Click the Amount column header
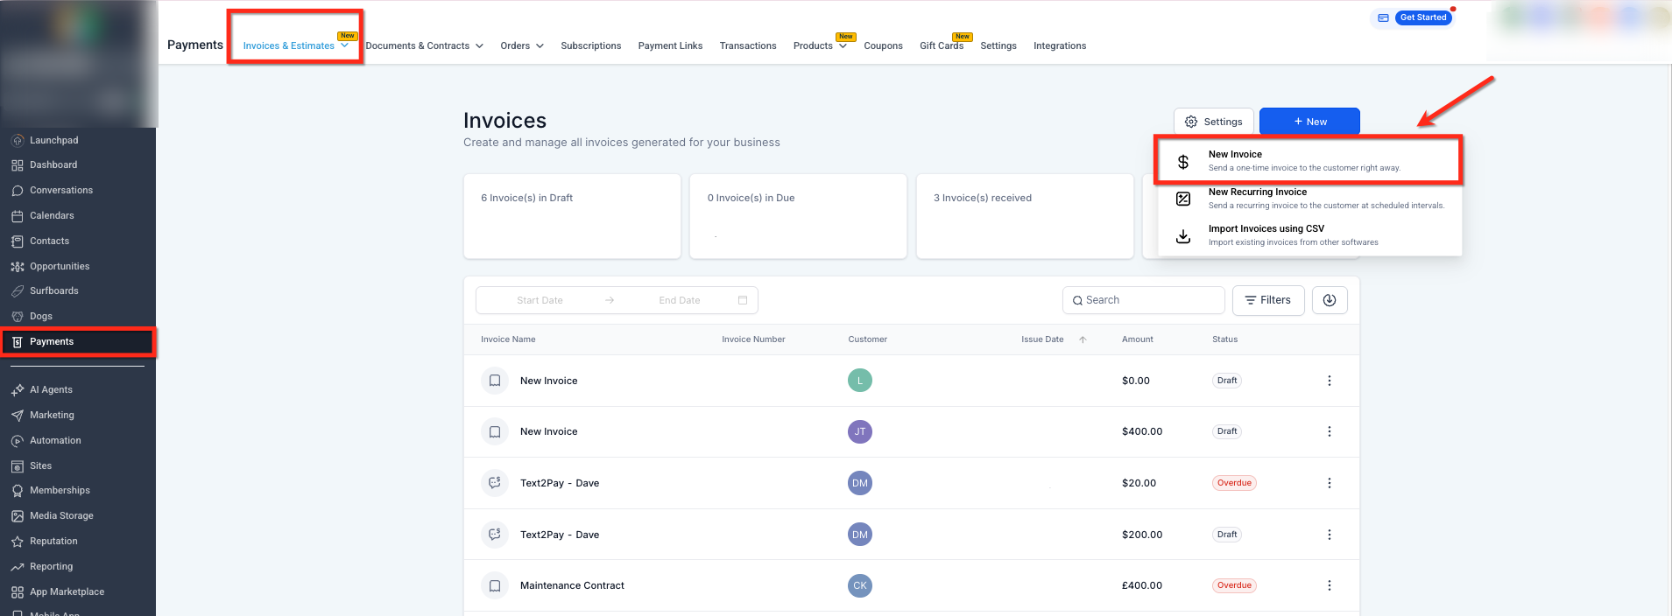 [x=1138, y=339]
